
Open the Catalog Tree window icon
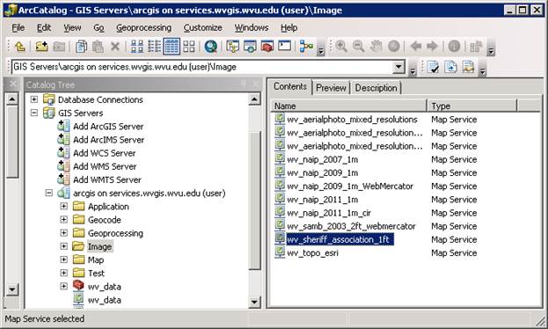click(x=232, y=46)
